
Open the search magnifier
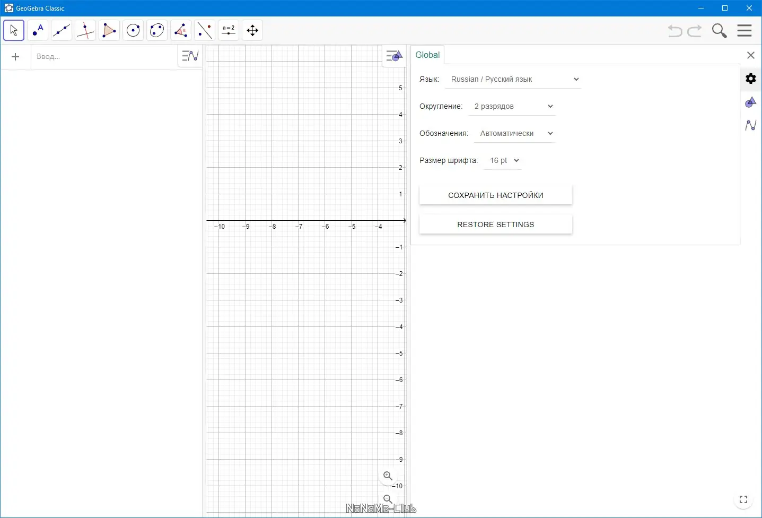(720, 31)
